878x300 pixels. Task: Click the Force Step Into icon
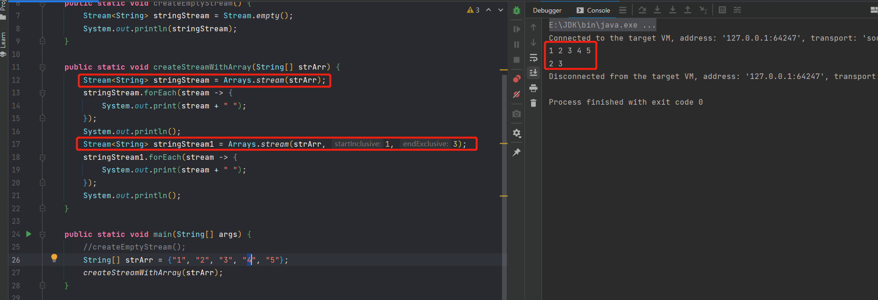coord(673,10)
